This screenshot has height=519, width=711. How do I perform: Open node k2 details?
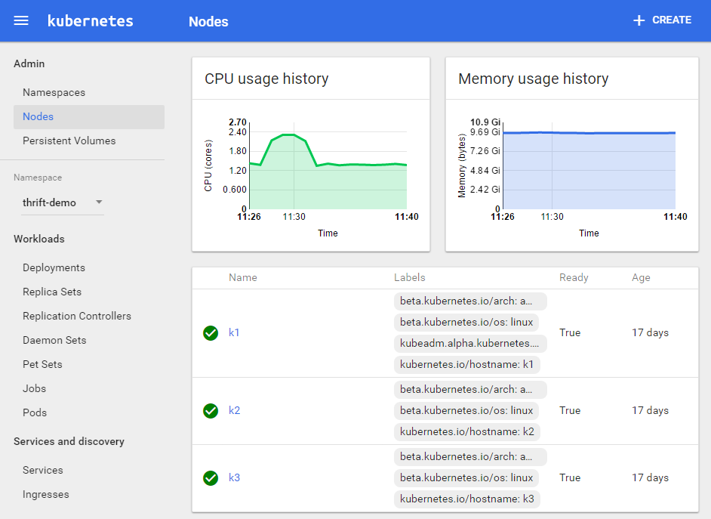(234, 410)
